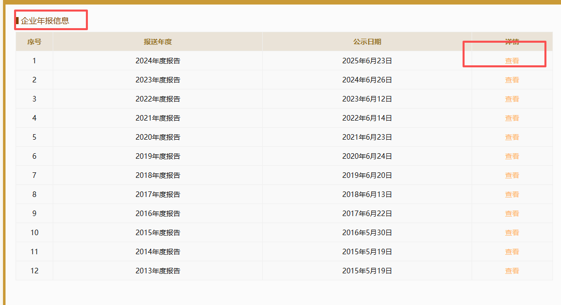Click the 报送年度 column header
The width and height of the screenshot is (561, 305).
(x=158, y=42)
